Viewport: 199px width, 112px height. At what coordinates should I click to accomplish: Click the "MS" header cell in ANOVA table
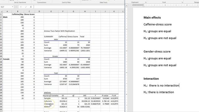coord(85,96)
